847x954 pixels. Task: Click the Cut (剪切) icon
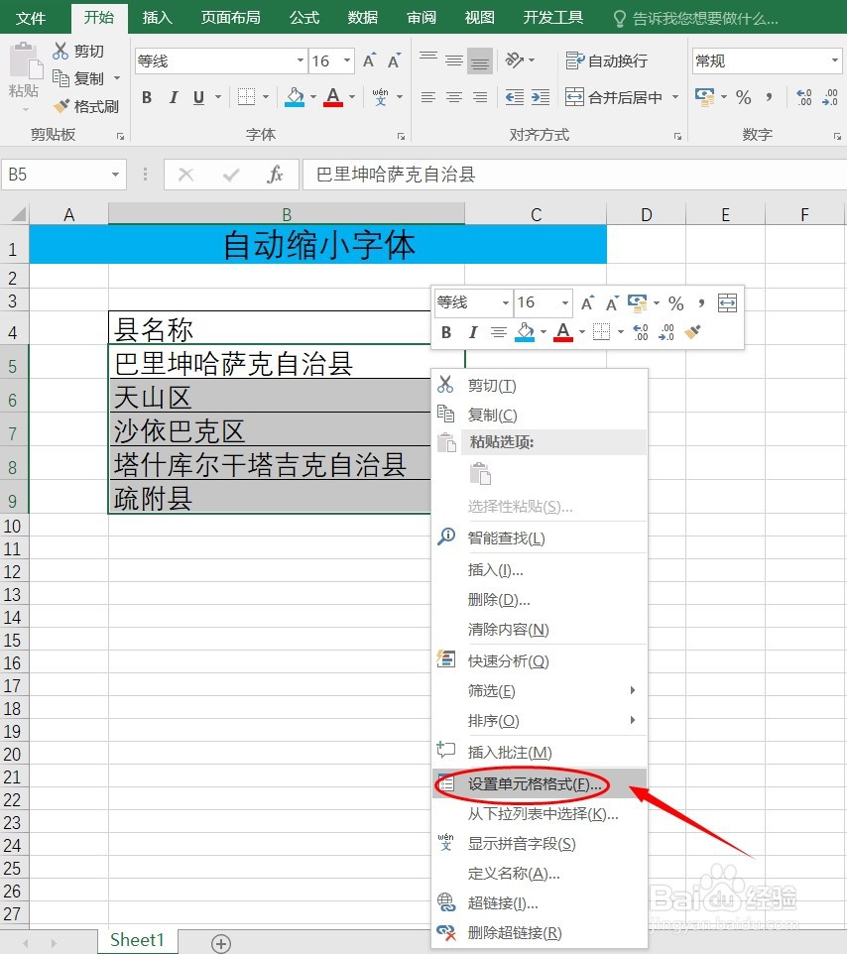63,50
